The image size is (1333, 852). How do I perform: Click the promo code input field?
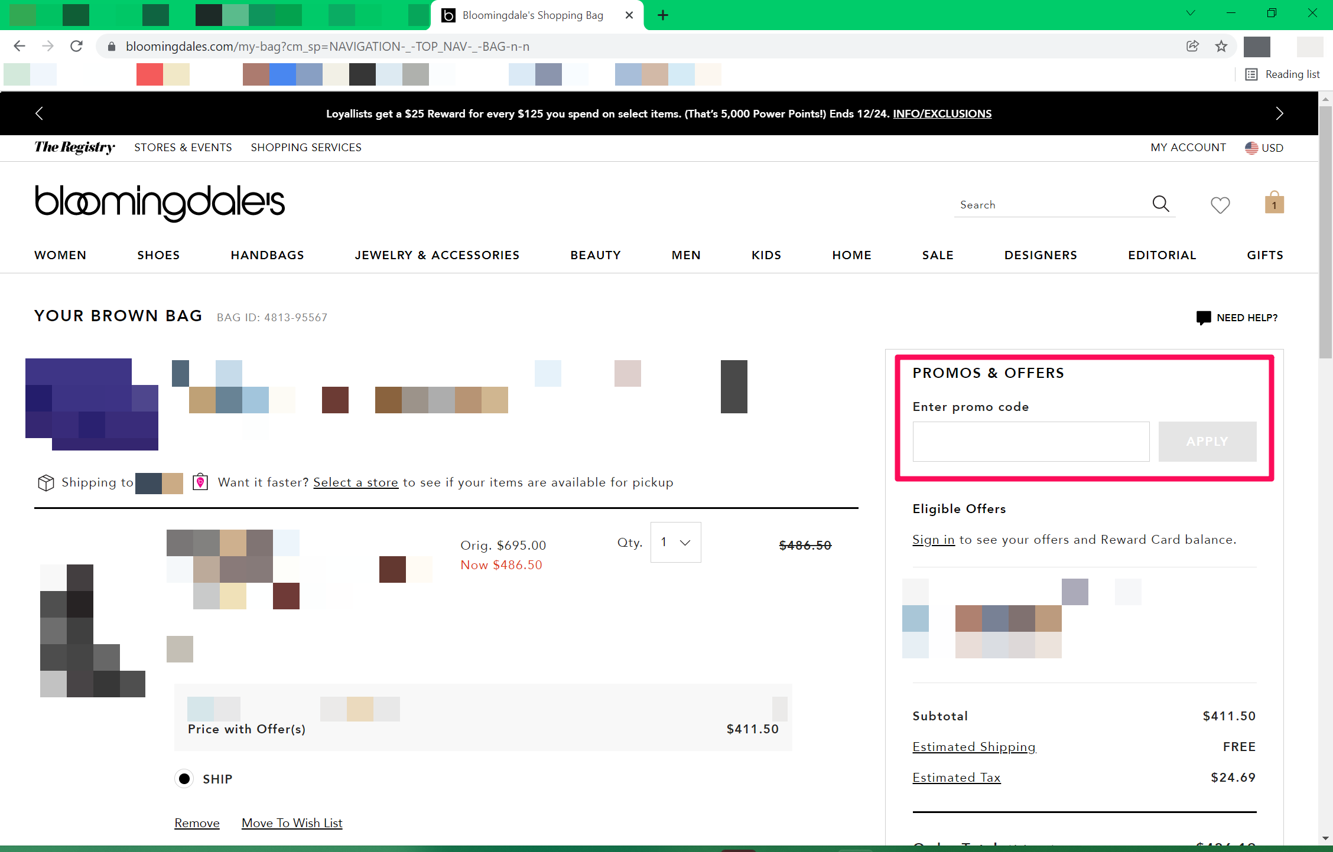(x=1031, y=442)
